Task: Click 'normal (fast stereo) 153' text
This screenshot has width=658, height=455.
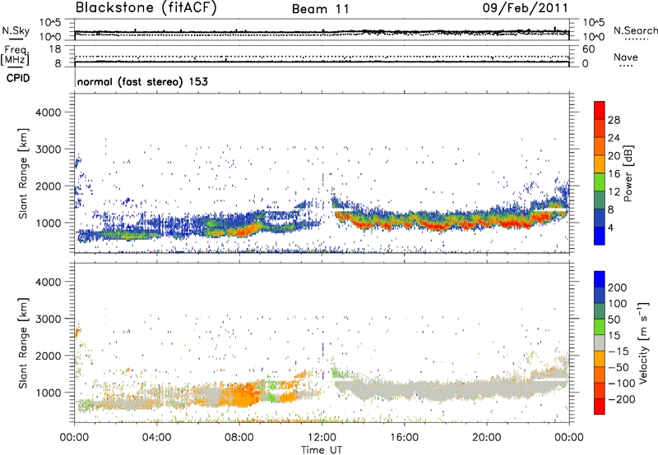Action: (142, 81)
